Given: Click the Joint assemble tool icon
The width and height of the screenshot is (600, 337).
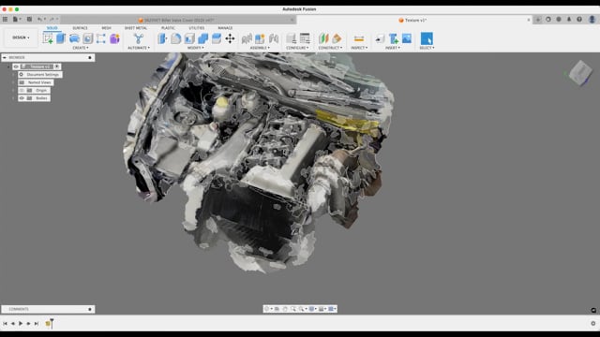Looking at the screenshot, I should (274, 38).
